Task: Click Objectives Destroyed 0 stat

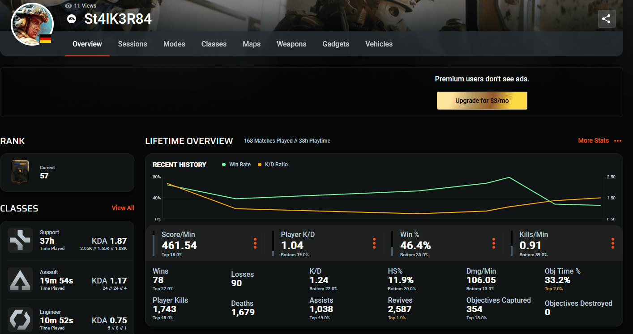Action: coord(578,308)
